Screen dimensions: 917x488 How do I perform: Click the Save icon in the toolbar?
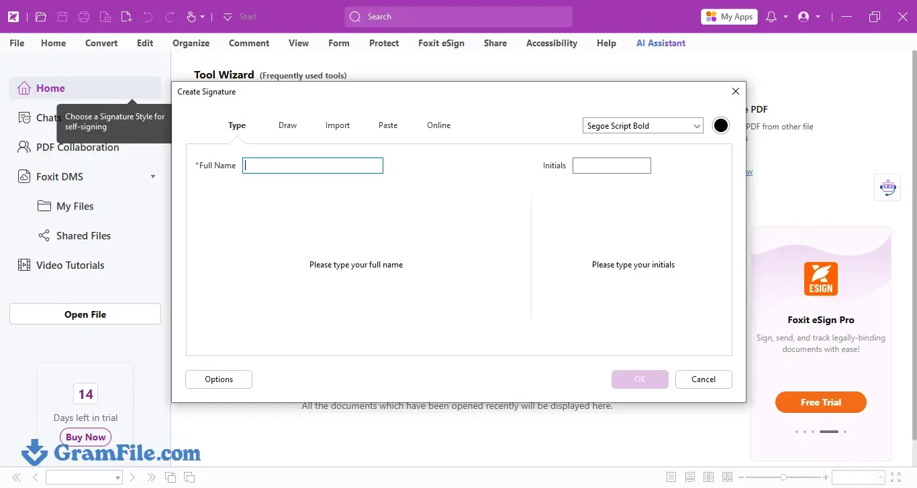coord(62,17)
